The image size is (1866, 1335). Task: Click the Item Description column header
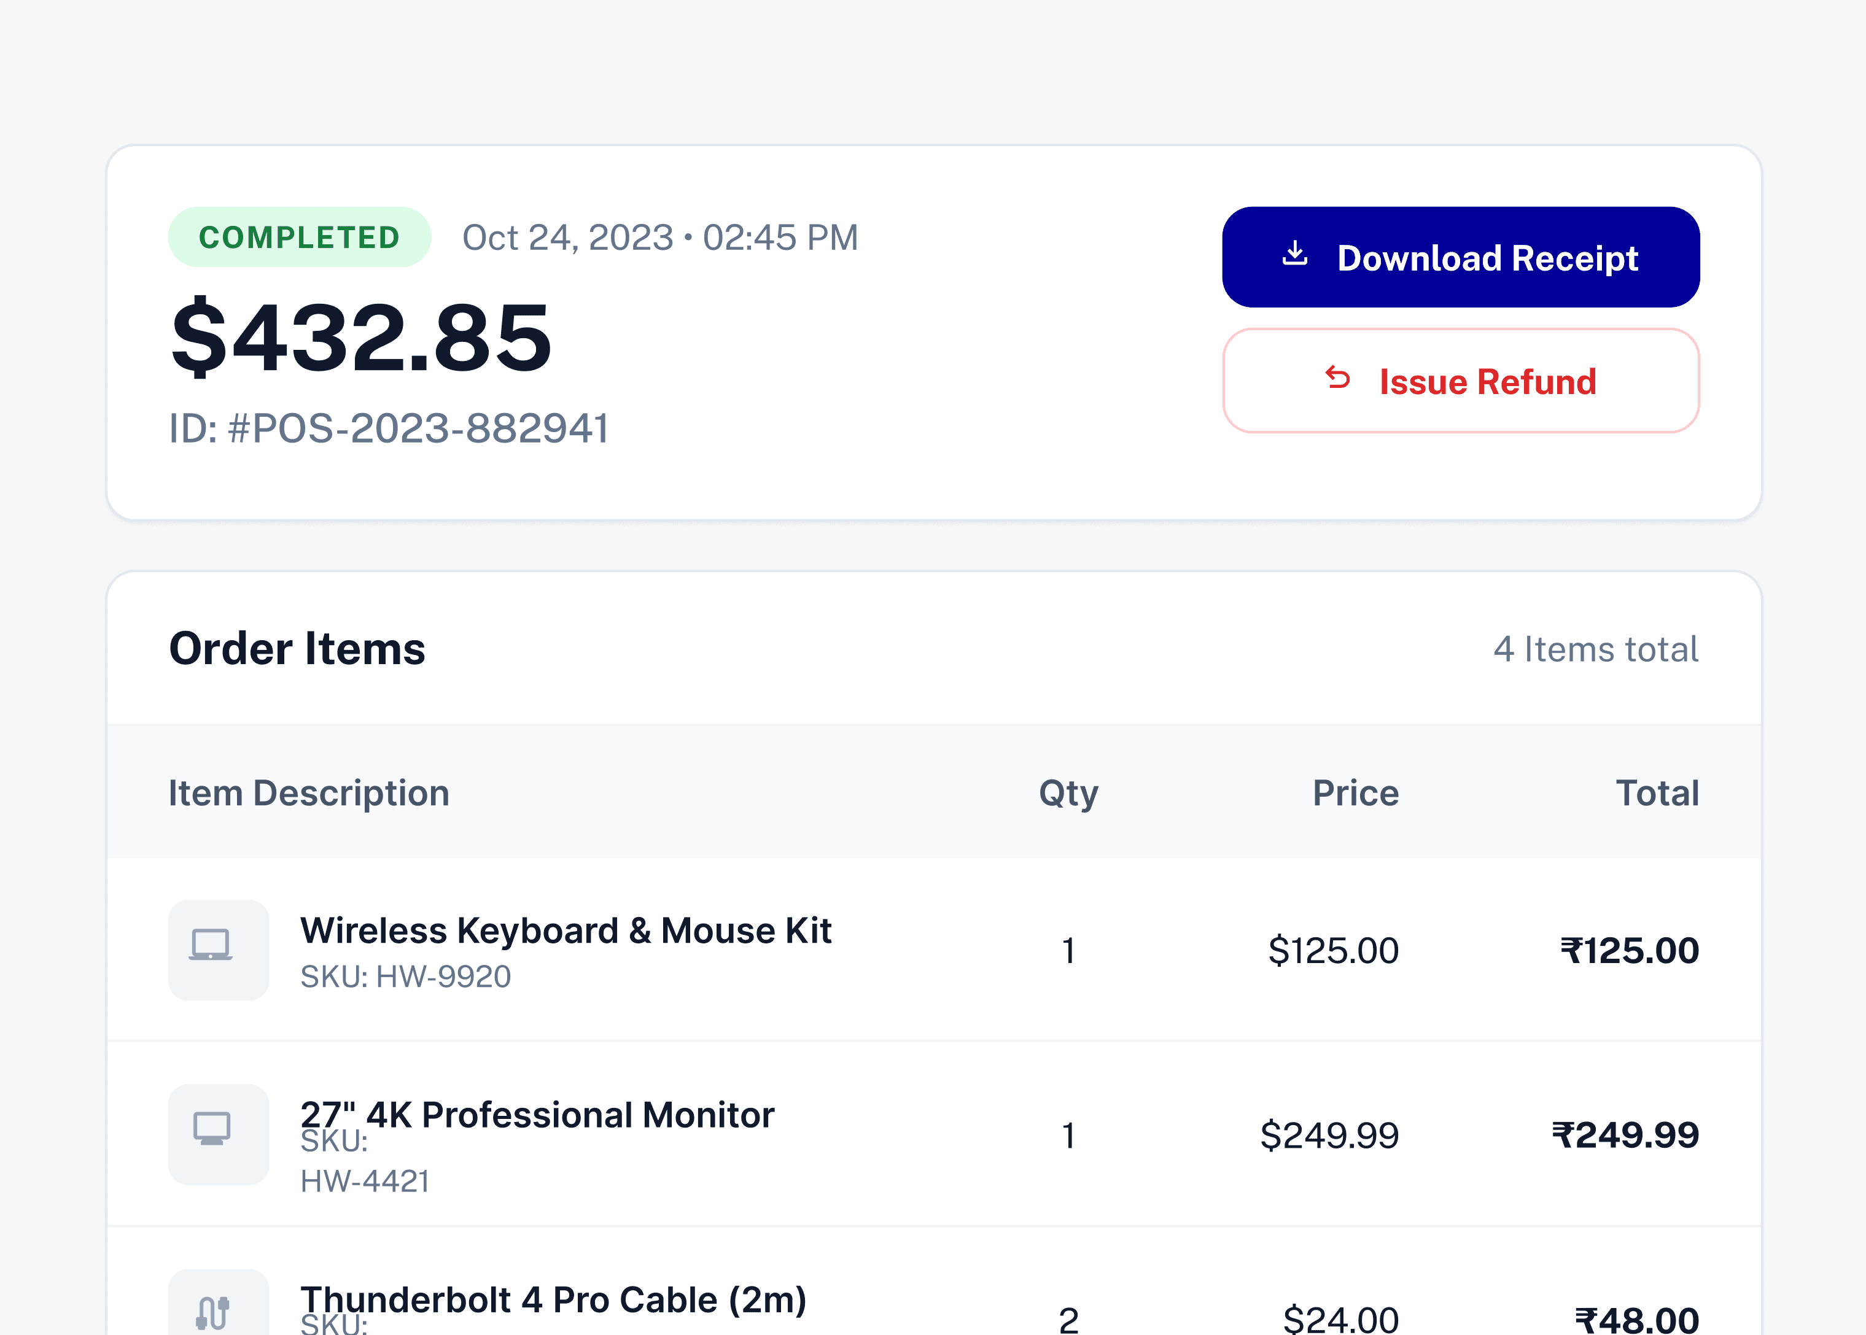click(308, 793)
